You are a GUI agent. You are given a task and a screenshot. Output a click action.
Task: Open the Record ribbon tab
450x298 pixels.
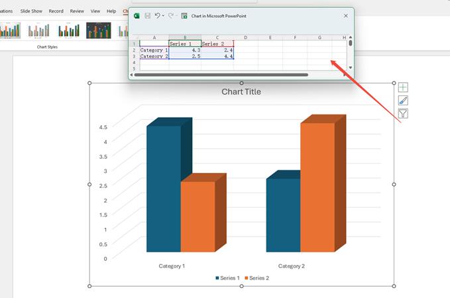pyautogui.click(x=56, y=11)
